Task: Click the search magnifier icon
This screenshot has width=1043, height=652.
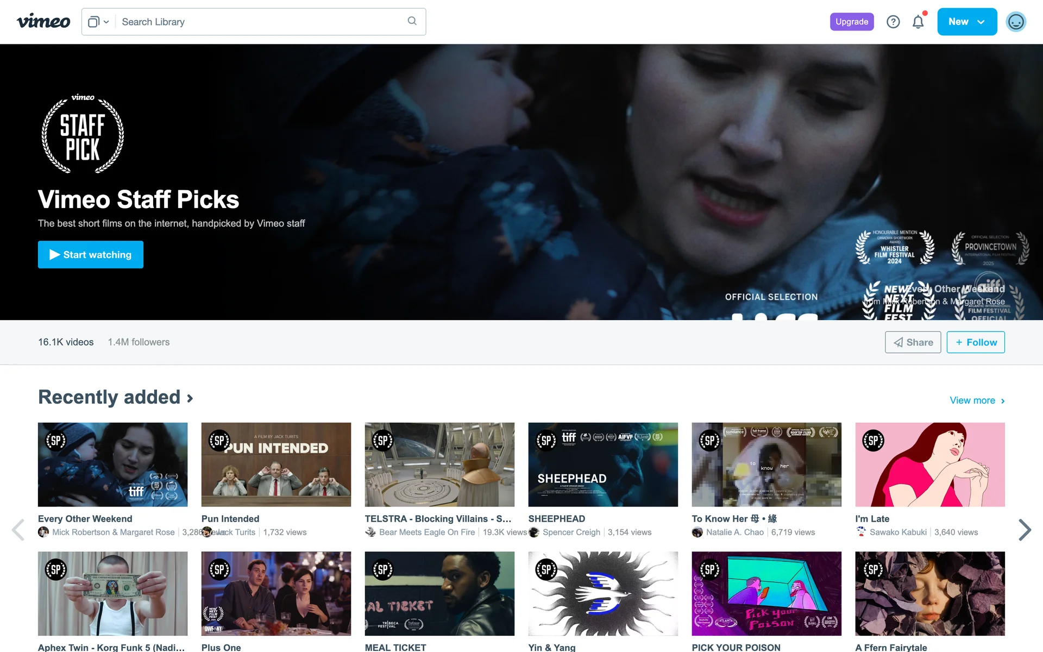Action: point(412,21)
